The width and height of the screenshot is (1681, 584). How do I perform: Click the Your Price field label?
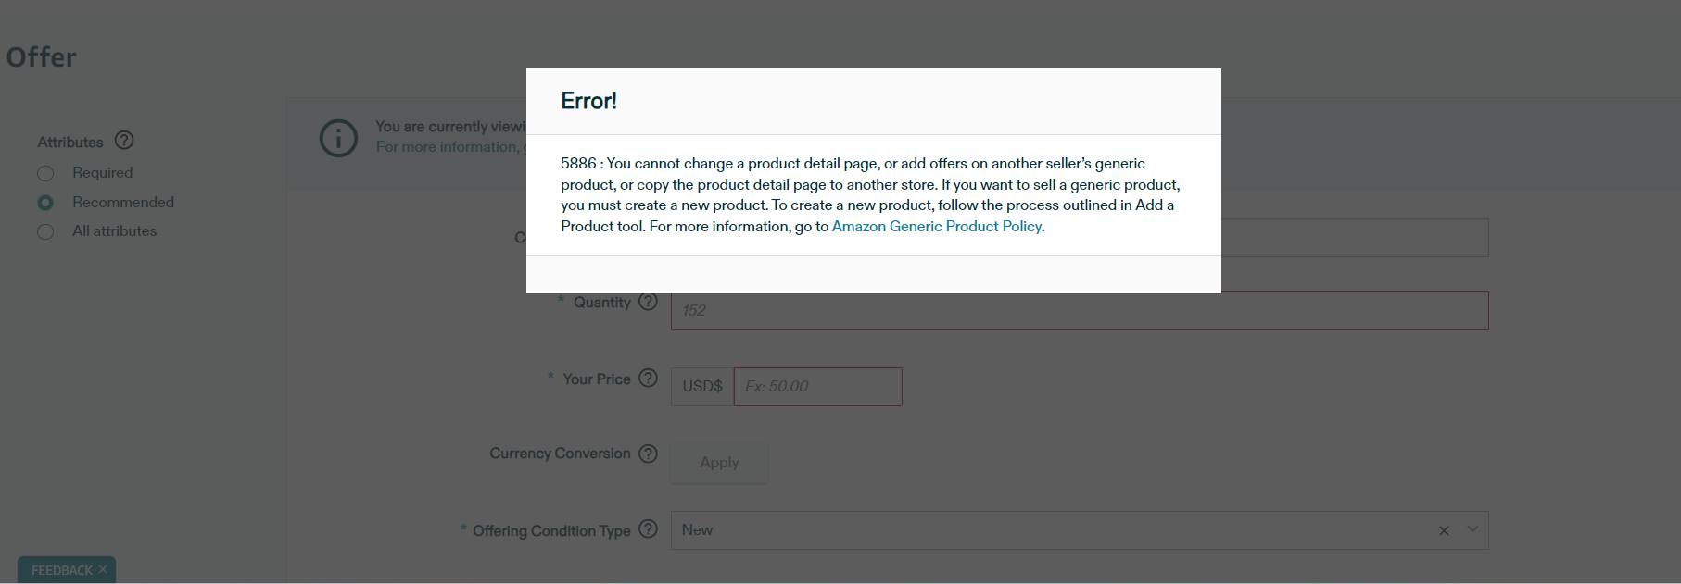point(597,379)
